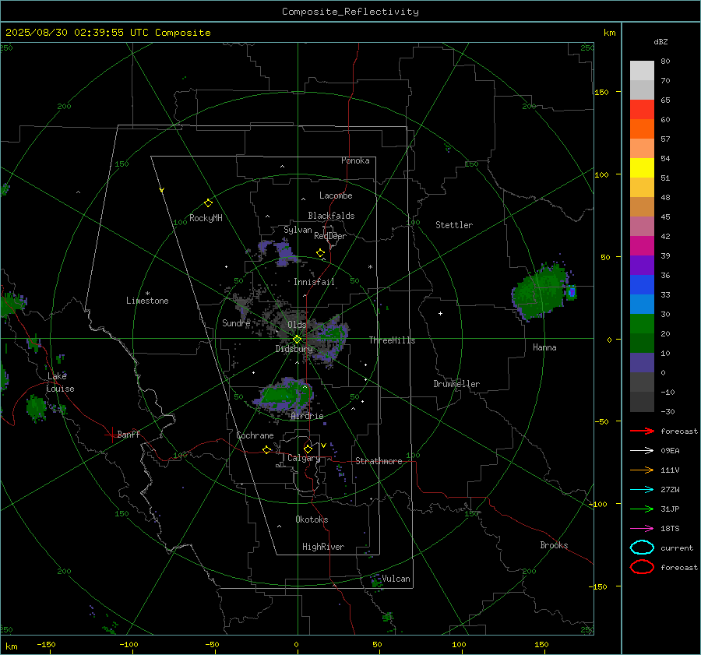Click the RedDeer city label
The image size is (701, 655).
pos(330,236)
